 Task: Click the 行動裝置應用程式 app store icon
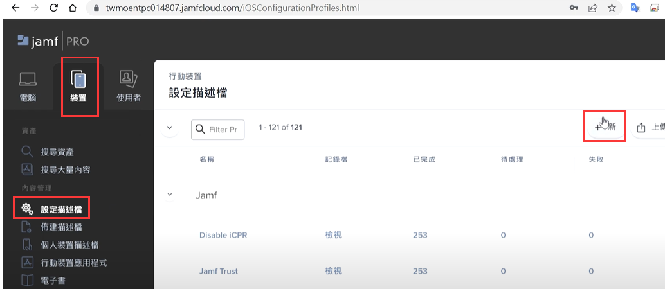[27, 263]
